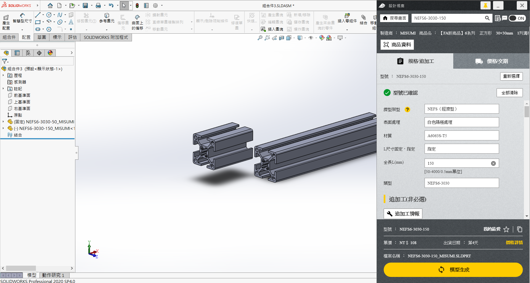The width and height of the screenshot is (530, 283).
Task: Open the 插入零組件 dropdown arrow
Action: [x=347, y=30]
